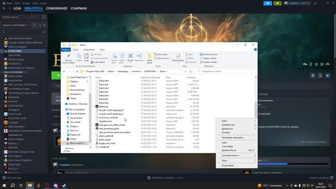Select start_protected_game.exe.original file
The height and width of the screenshot is (189, 336).
(x=114, y=132)
